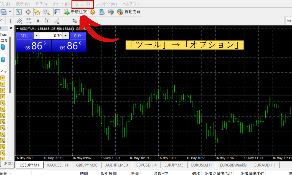Select the horizontal line drawing tool

66,21
